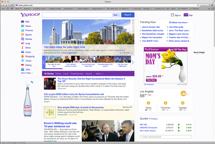Viewport: 215px width, 144px height.
Task: Open Jodi Arias guilty trending link
Action: click(x=176, y=27)
